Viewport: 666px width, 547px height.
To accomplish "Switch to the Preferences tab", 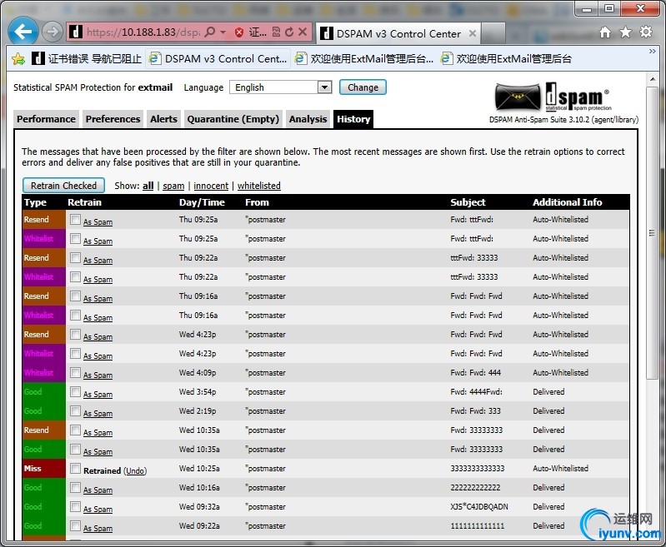I will (x=113, y=119).
